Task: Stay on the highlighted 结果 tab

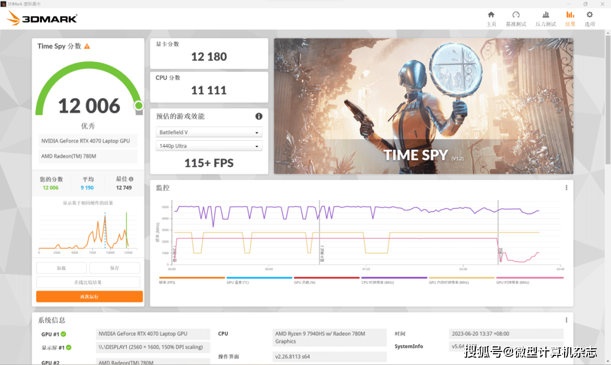Action: pyautogui.click(x=570, y=18)
